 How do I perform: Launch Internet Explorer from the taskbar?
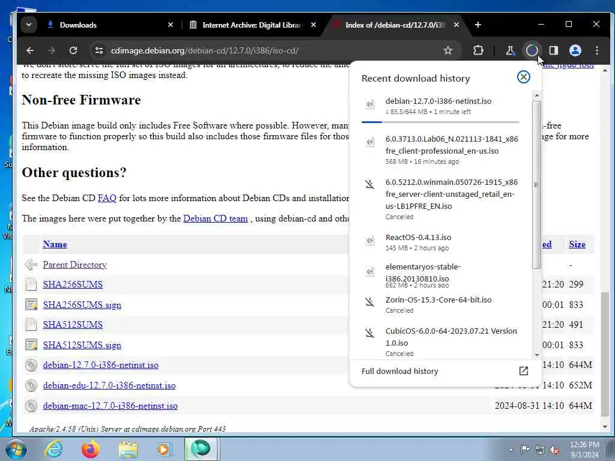(53, 449)
